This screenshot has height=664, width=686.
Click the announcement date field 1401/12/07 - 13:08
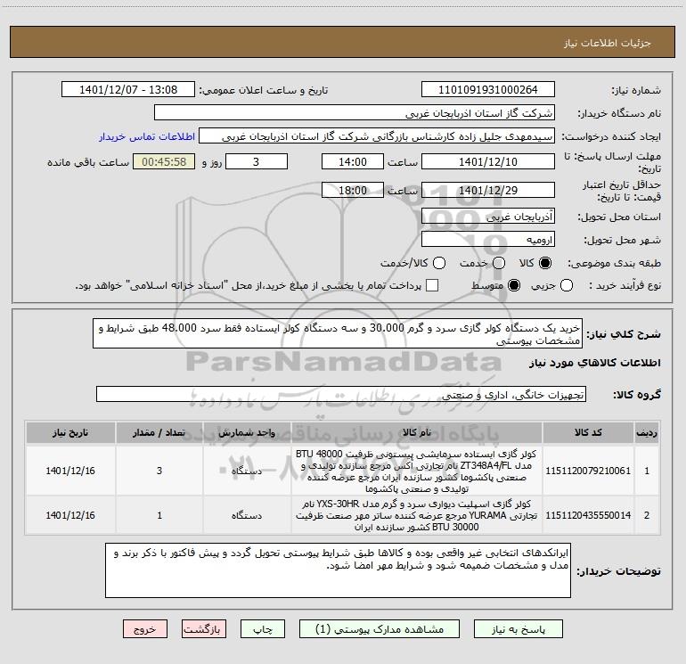128,89
